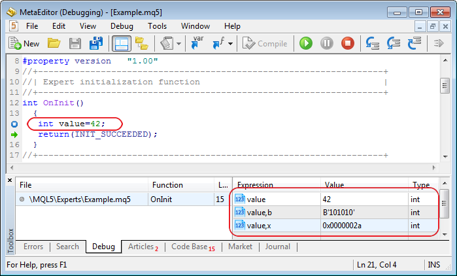Switch to the Articles tab
Image resolution: width=457 pixels, height=276 pixels.
click(x=143, y=247)
